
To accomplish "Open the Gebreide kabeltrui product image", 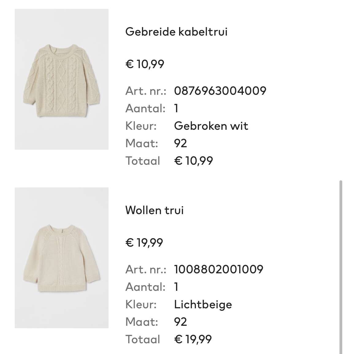I will 62,79.
